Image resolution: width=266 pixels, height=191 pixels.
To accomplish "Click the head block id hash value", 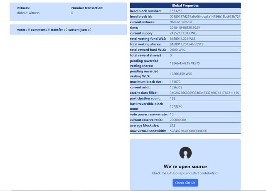I will [x=205, y=17].
